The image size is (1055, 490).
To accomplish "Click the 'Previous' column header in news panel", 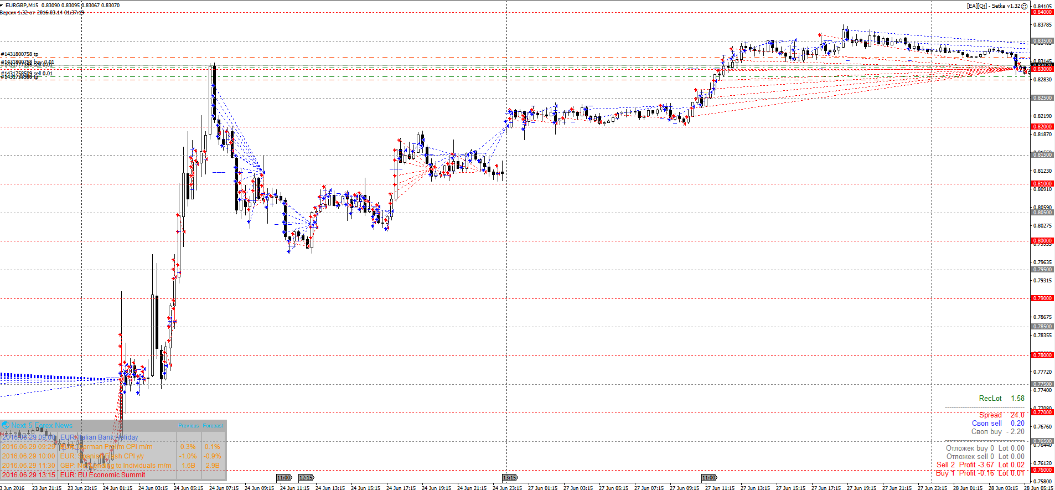I will tap(188, 426).
